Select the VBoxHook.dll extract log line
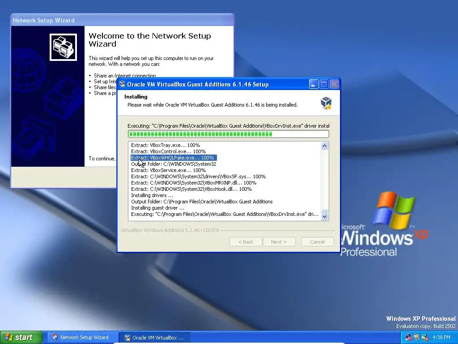Image resolution: width=458 pixels, height=344 pixels. point(191,189)
